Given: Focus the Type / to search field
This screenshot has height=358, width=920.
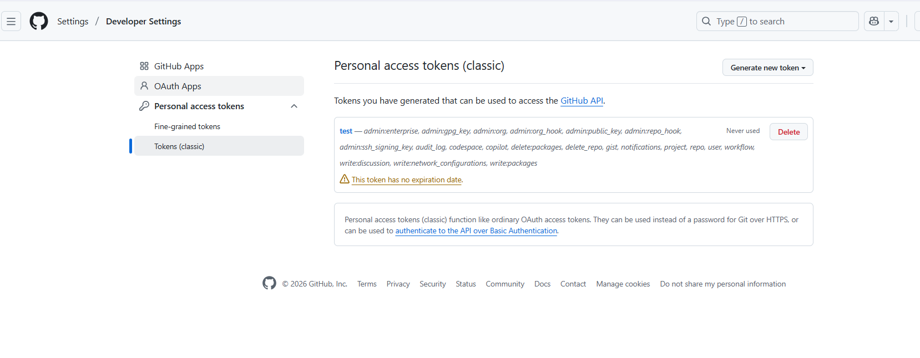Looking at the screenshot, I should (777, 22).
